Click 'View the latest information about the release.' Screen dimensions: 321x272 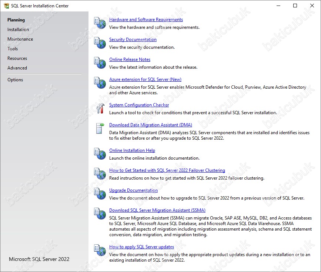pos(153,67)
